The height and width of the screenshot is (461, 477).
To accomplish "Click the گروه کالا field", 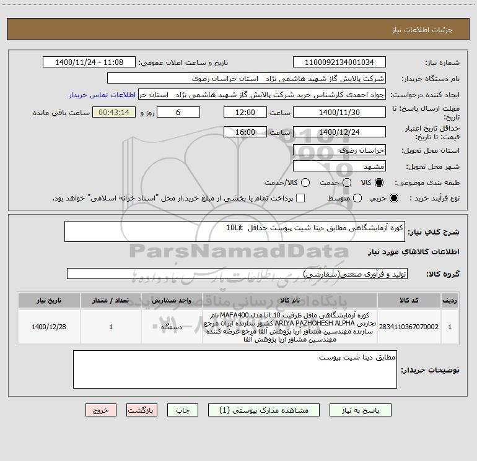I will point(237,274).
